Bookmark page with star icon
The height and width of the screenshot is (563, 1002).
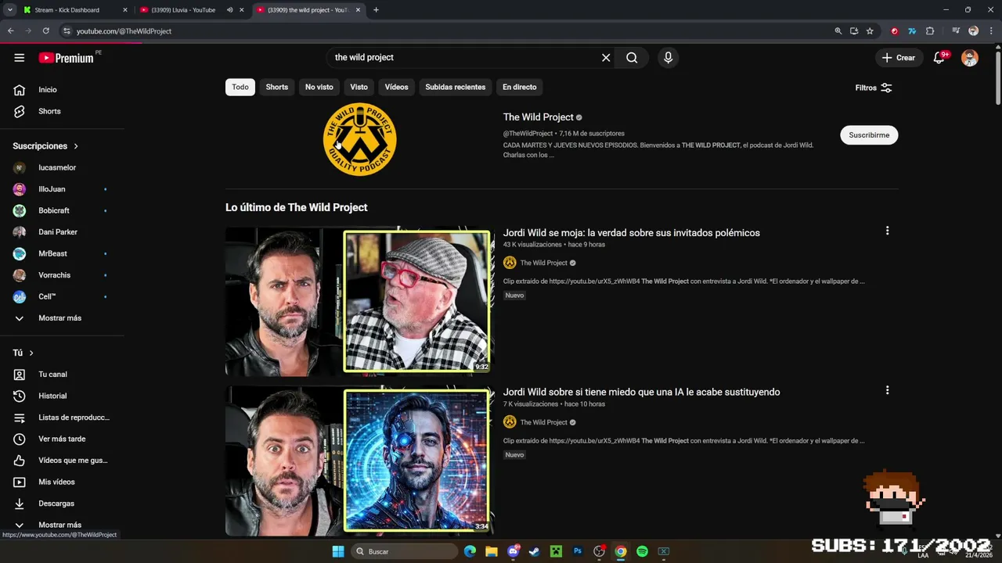870,31
